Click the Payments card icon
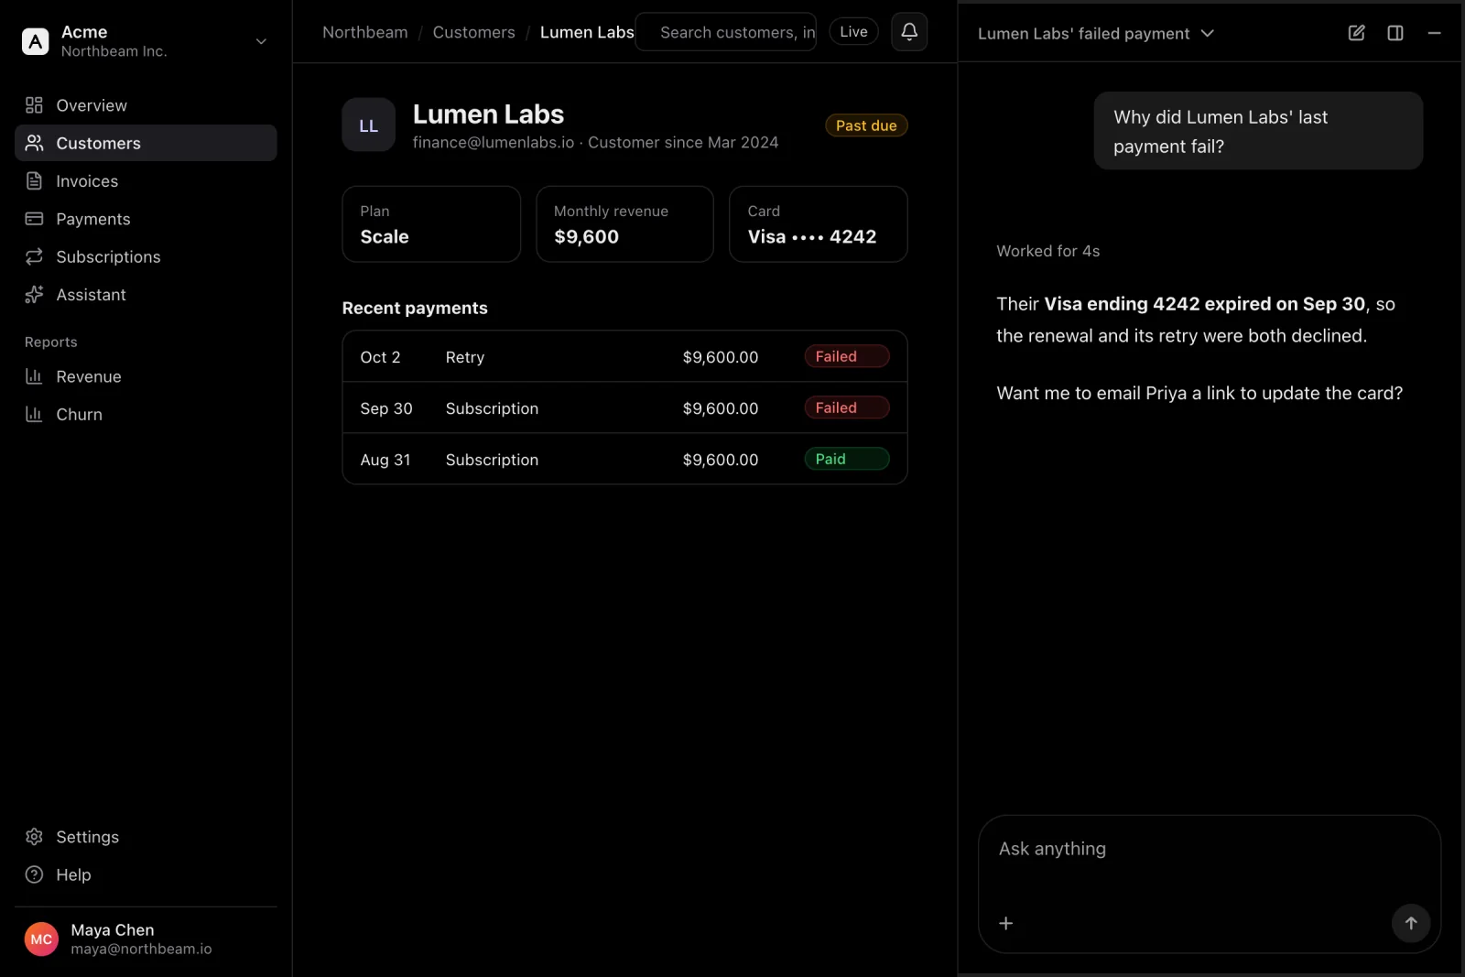Screen dimensions: 1465x977 pos(34,219)
